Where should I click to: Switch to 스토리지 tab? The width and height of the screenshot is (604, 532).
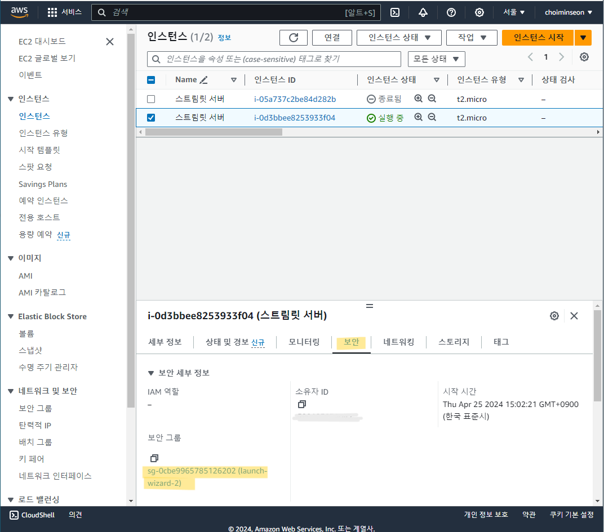pos(454,342)
